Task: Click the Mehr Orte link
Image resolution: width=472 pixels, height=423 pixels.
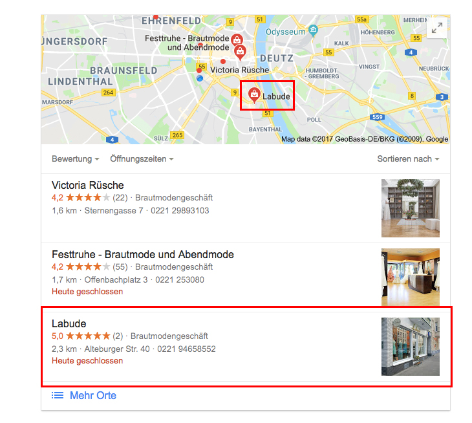Action: click(92, 395)
